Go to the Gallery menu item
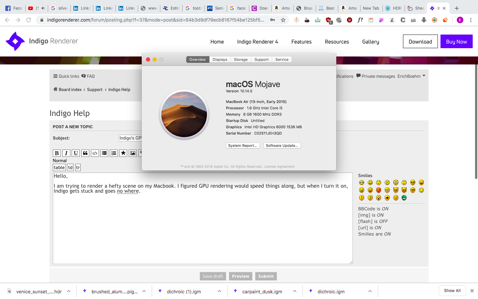The width and height of the screenshot is (478, 299). tap(370, 42)
